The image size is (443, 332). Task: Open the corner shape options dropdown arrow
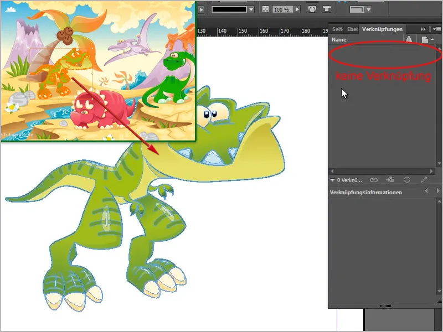[368, 9]
